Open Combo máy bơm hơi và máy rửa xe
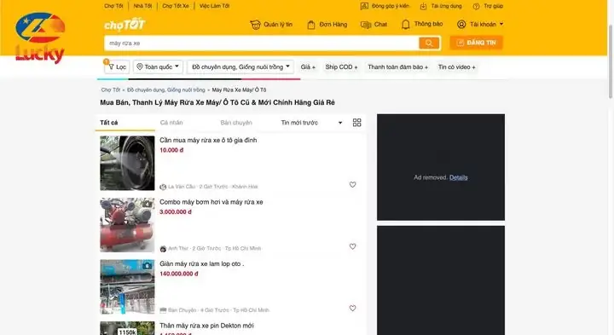614x335 pixels. tap(211, 202)
